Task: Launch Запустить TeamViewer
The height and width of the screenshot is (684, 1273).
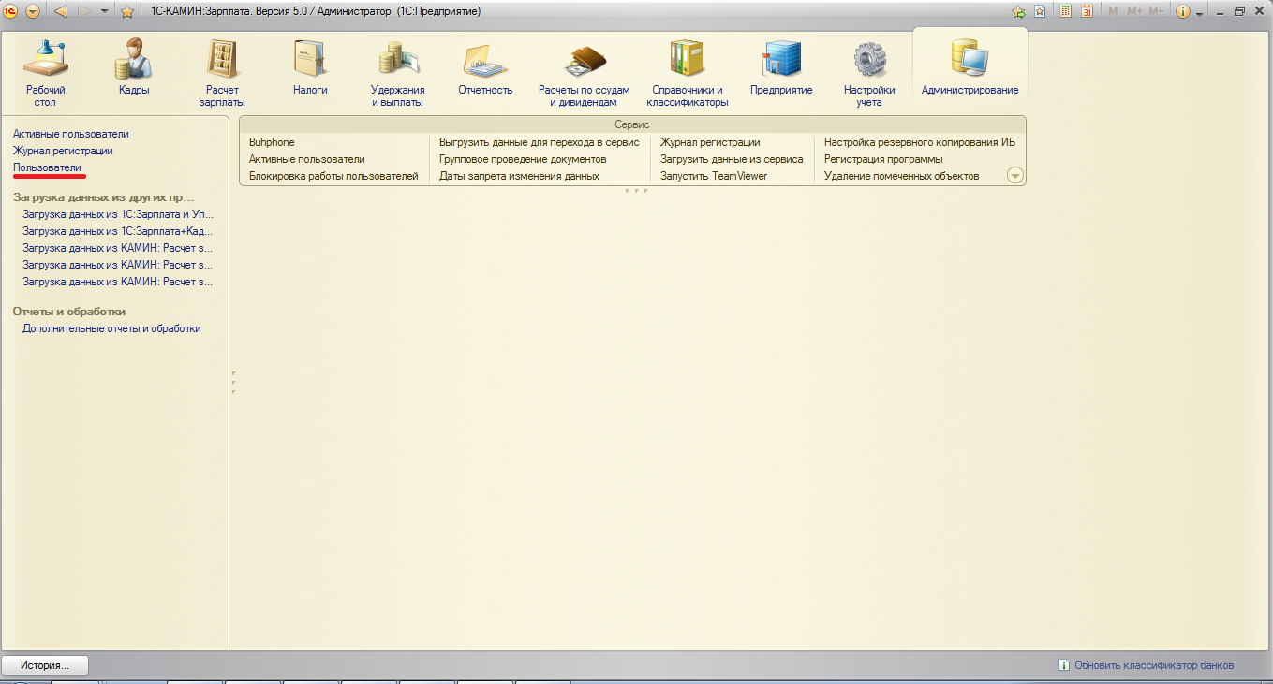Action: (714, 176)
